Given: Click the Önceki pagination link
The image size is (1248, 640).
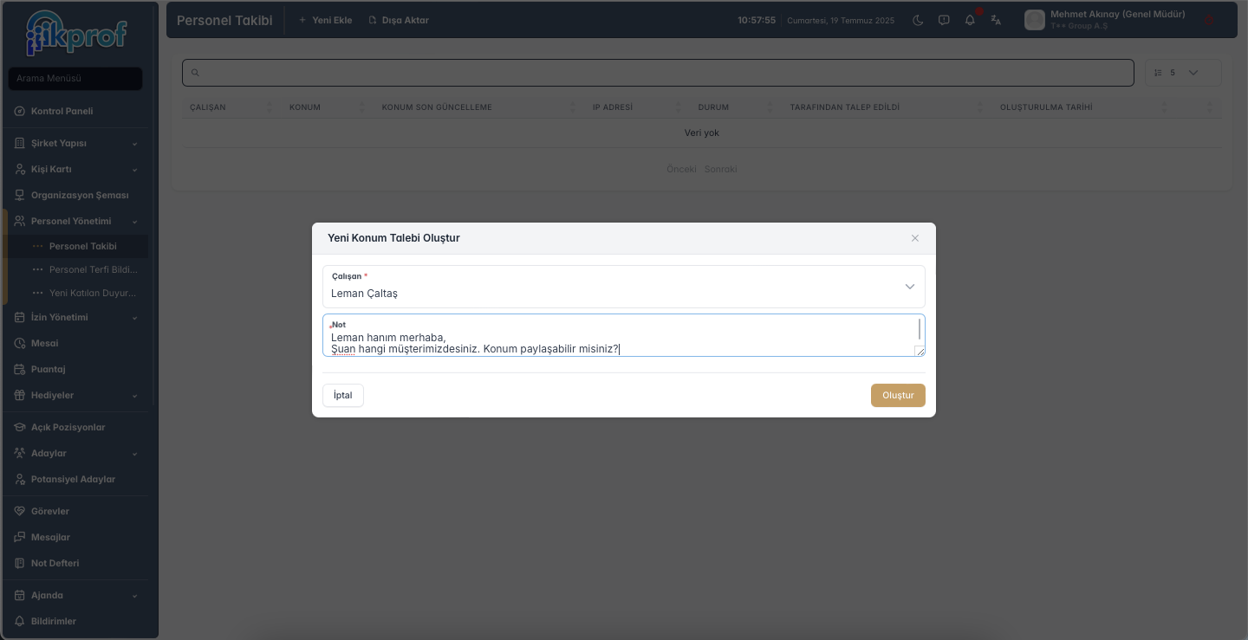Looking at the screenshot, I should pyautogui.click(x=681, y=169).
